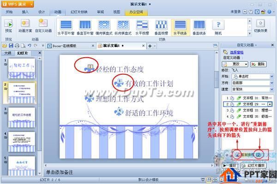Open the 自定义动画 custom animation tool
Viewport: 277px width, 184px height.
tap(43, 26)
